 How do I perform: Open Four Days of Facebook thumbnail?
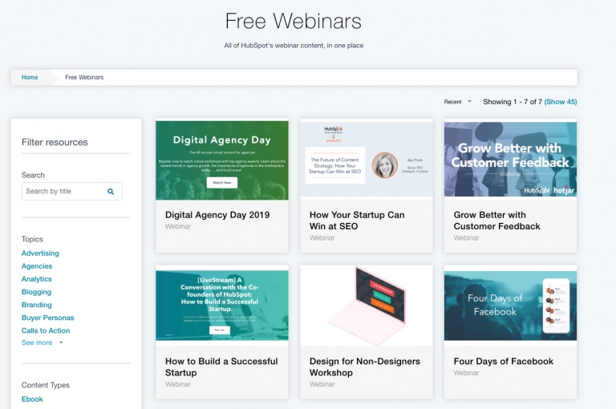(x=510, y=306)
